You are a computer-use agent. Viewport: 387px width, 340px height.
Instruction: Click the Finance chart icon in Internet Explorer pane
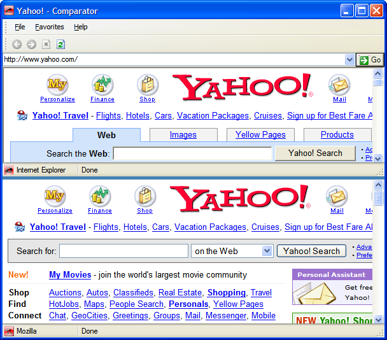[102, 85]
